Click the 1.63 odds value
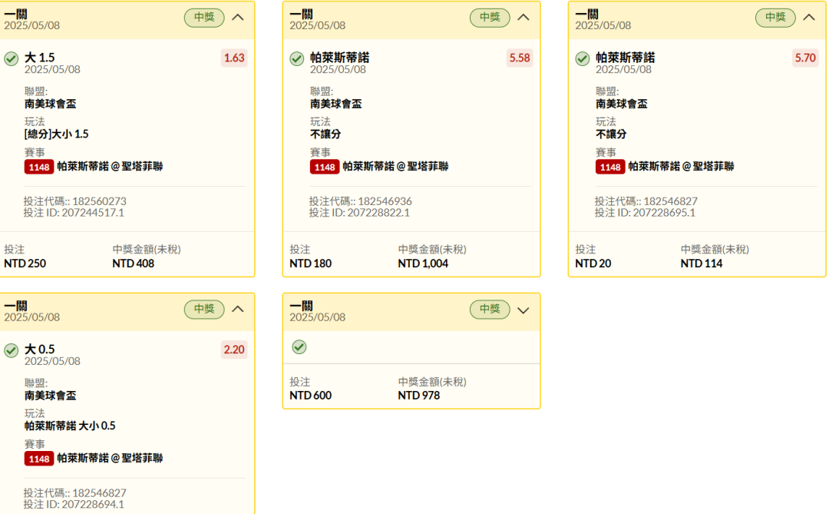829x514 pixels. (234, 58)
